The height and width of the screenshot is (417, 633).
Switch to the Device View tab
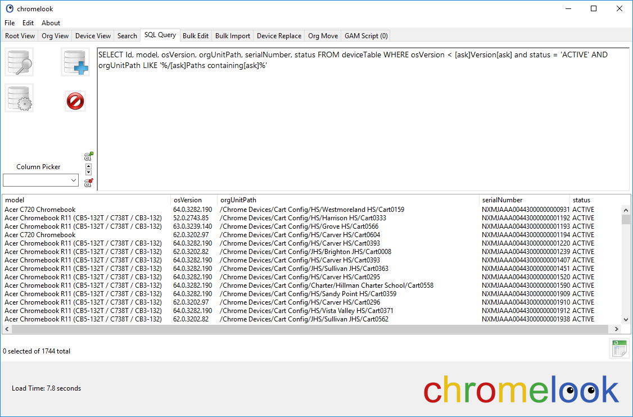click(x=93, y=36)
